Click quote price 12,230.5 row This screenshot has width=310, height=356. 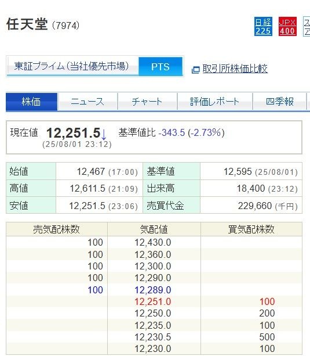click(x=154, y=337)
